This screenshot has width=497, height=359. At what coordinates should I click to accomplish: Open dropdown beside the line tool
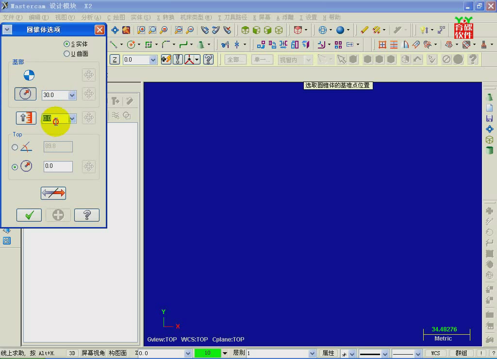(x=121, y=45)
